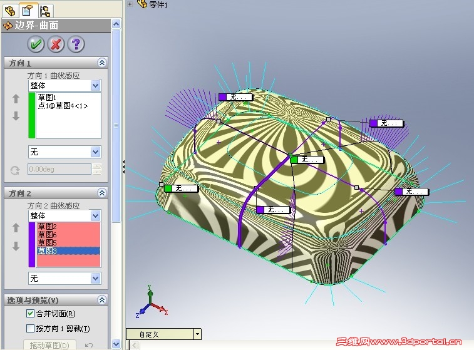Click the 边界-曲面 feature icon

coord(8,26)
